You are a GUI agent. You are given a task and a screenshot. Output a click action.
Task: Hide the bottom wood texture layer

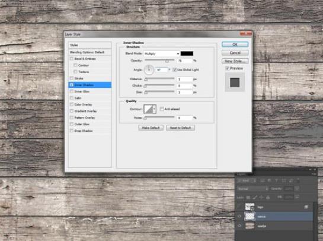click(239, 226)
